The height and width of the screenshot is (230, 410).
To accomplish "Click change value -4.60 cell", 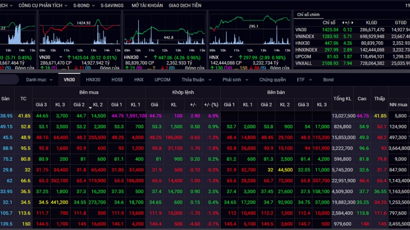I will (193, 224).
